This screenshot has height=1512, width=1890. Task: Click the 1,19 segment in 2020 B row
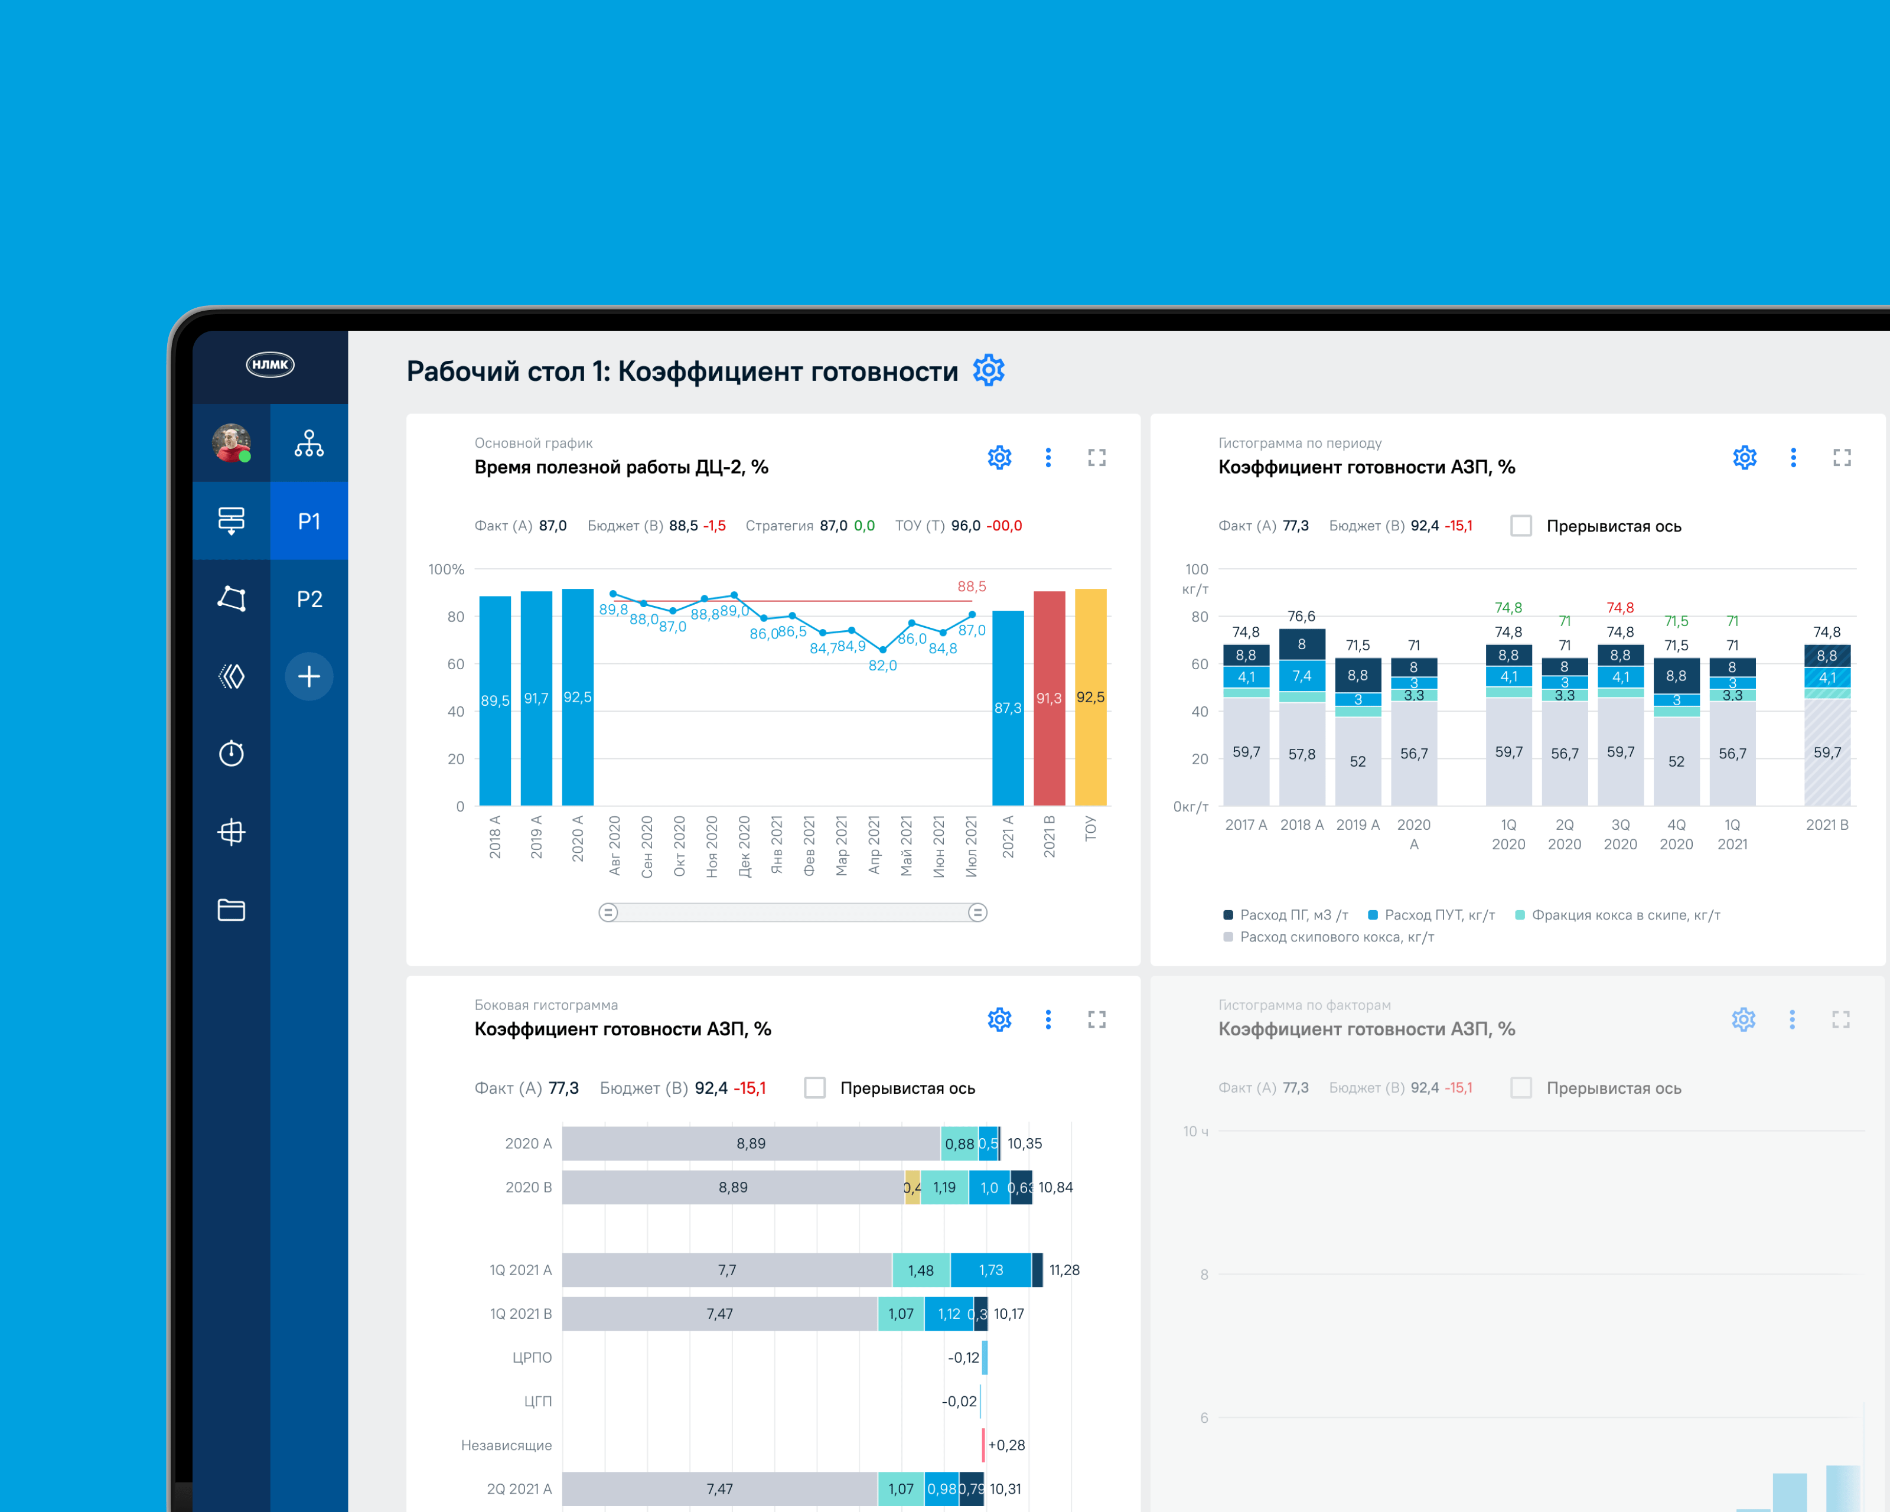point(944,1187)
